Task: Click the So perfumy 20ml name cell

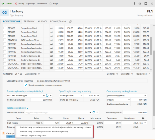Action: [32, 28]
